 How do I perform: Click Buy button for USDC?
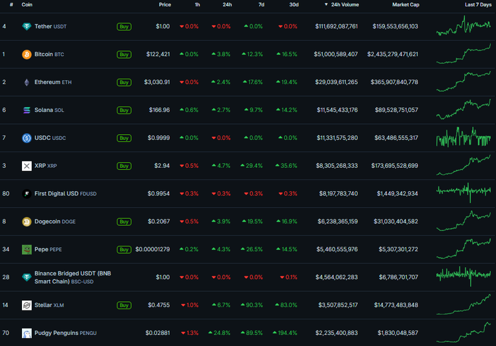tap(124, 138)
